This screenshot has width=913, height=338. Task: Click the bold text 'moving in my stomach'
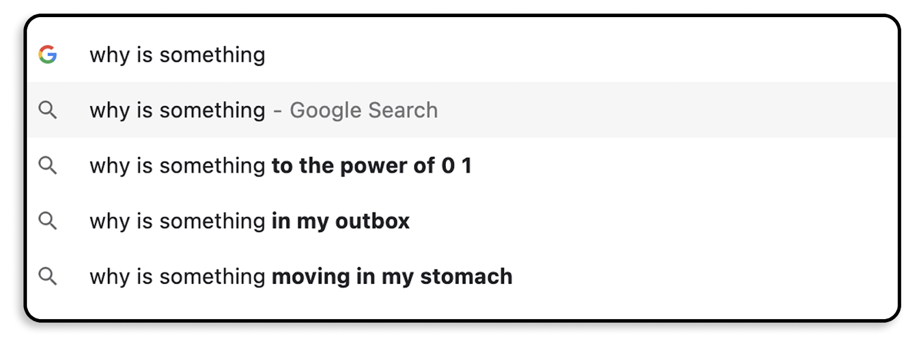[391, 276]
